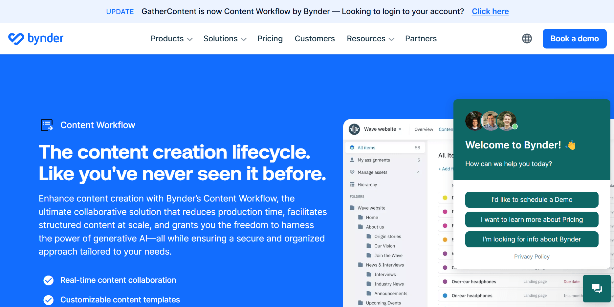Click the Book a demo button
The height and width of the screenshot is (307, 614).
pos(575,39)
